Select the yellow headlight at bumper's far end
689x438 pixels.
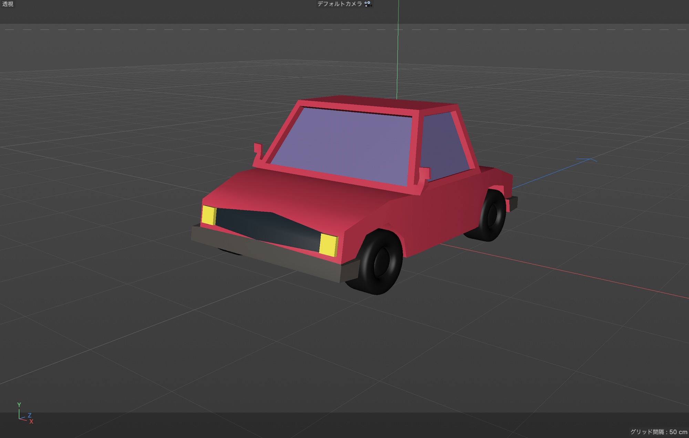(x=208, y=215)
